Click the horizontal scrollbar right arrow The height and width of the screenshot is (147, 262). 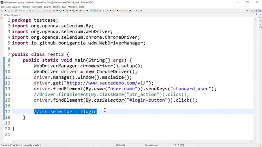(x=251, y=142)
